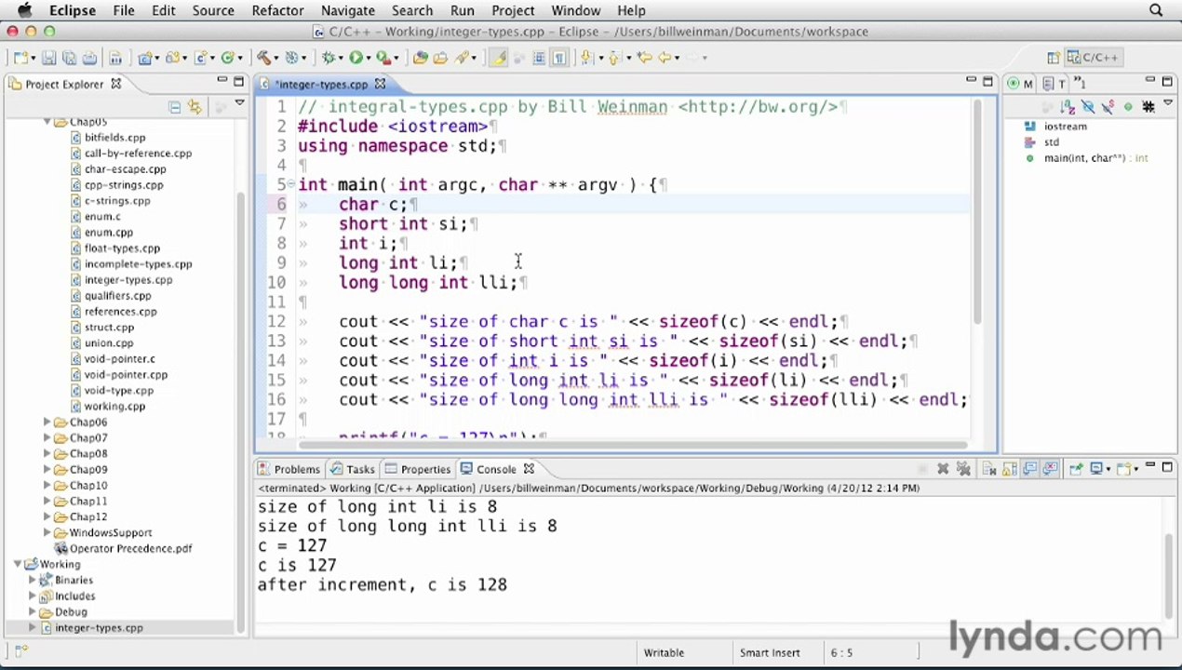The width and height of the screenshot is (1182, 670).
Task: Select float-types.cpp file
Action: [x=122, y=248]
